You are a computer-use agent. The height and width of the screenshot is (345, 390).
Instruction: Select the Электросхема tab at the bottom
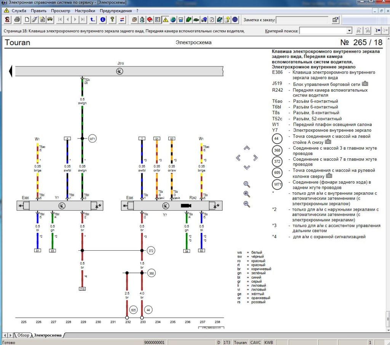(x=48, y=335)
